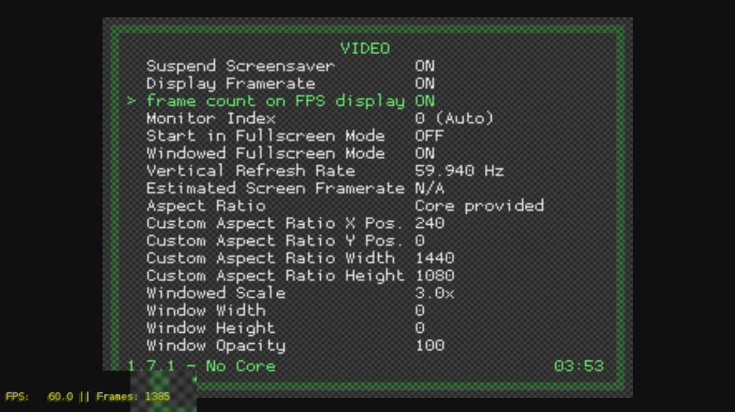Toggle Suspend Screensaver setting

pyautogui.click(x=240, y=66)
